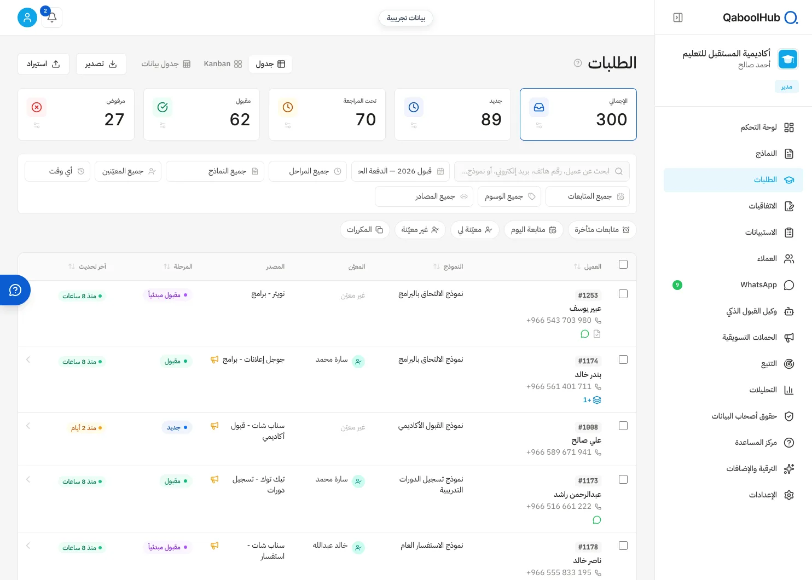Open the floating help widget button
The height and width of the screenshot is (580, 812).
[15, 290]
